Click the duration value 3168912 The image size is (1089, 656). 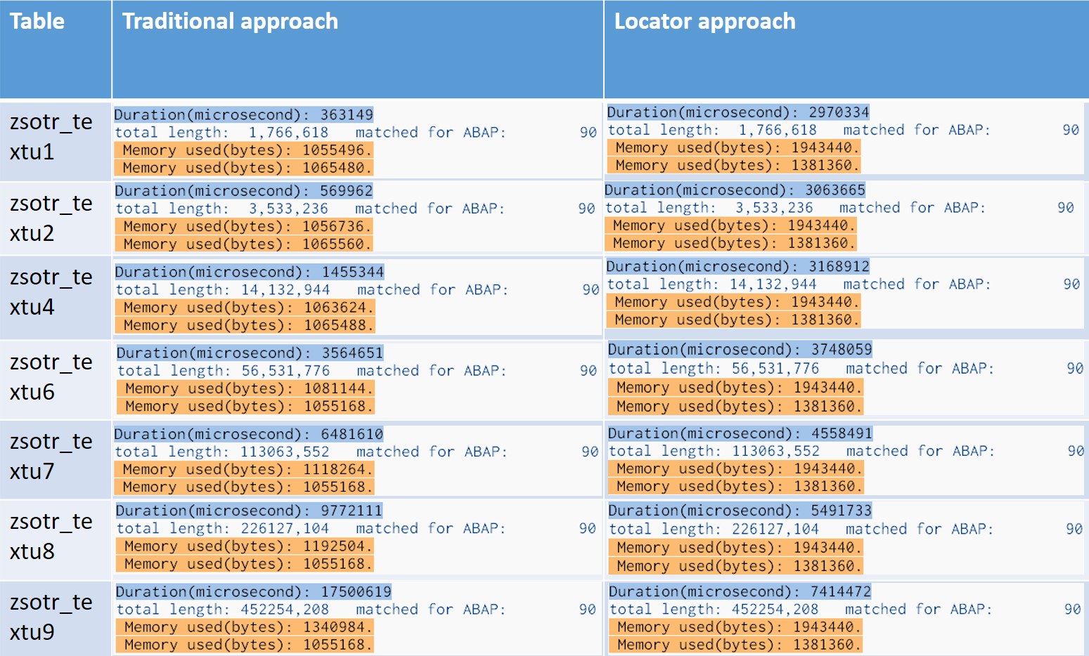(x=839, y=267)
